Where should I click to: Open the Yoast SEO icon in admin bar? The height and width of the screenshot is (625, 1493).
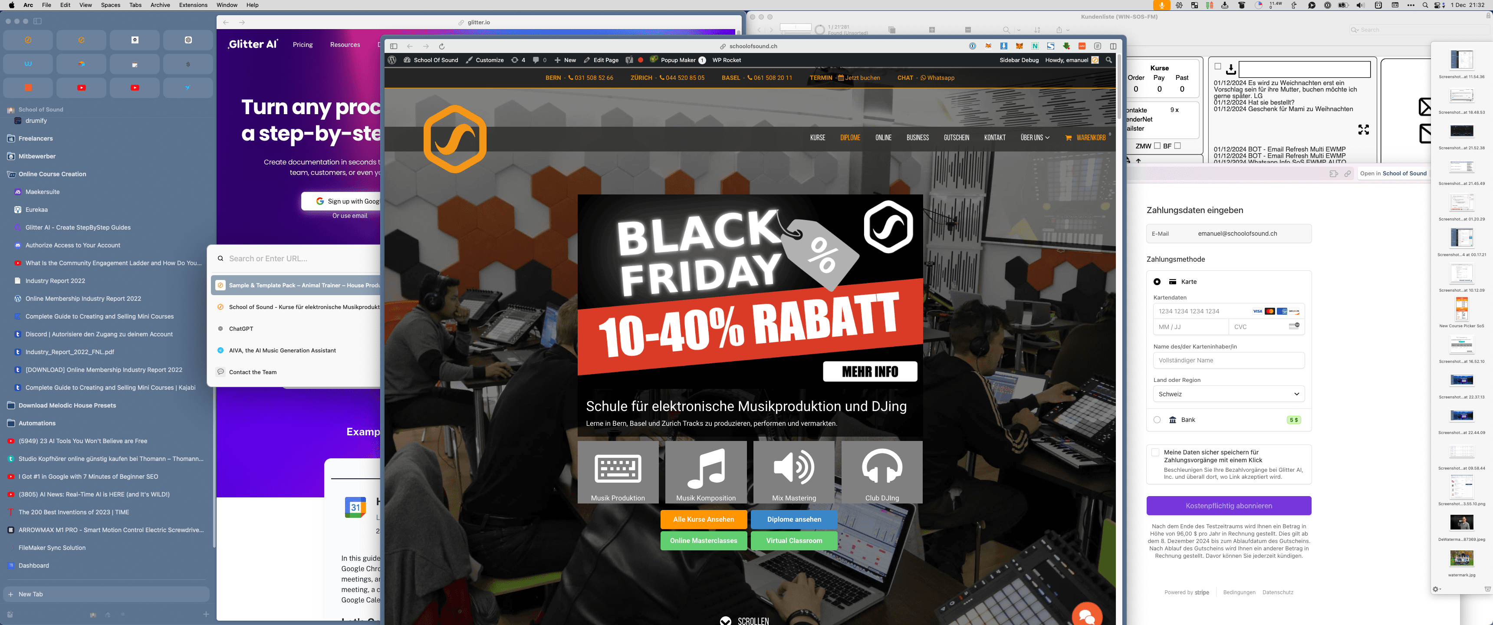coord(629,60)
